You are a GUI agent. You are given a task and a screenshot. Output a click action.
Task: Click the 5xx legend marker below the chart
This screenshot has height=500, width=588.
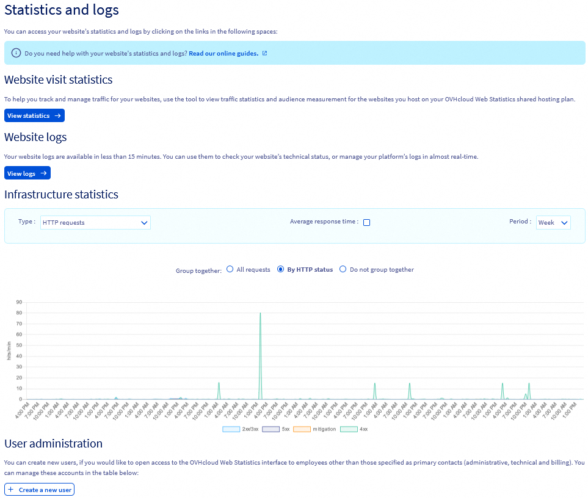click(x=270, y=429)
